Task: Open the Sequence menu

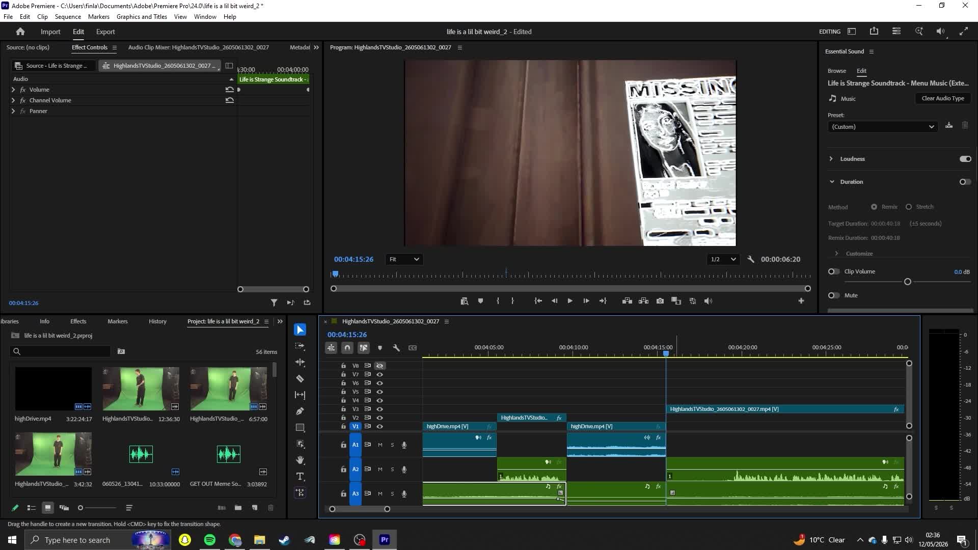Action: point(68,17)
